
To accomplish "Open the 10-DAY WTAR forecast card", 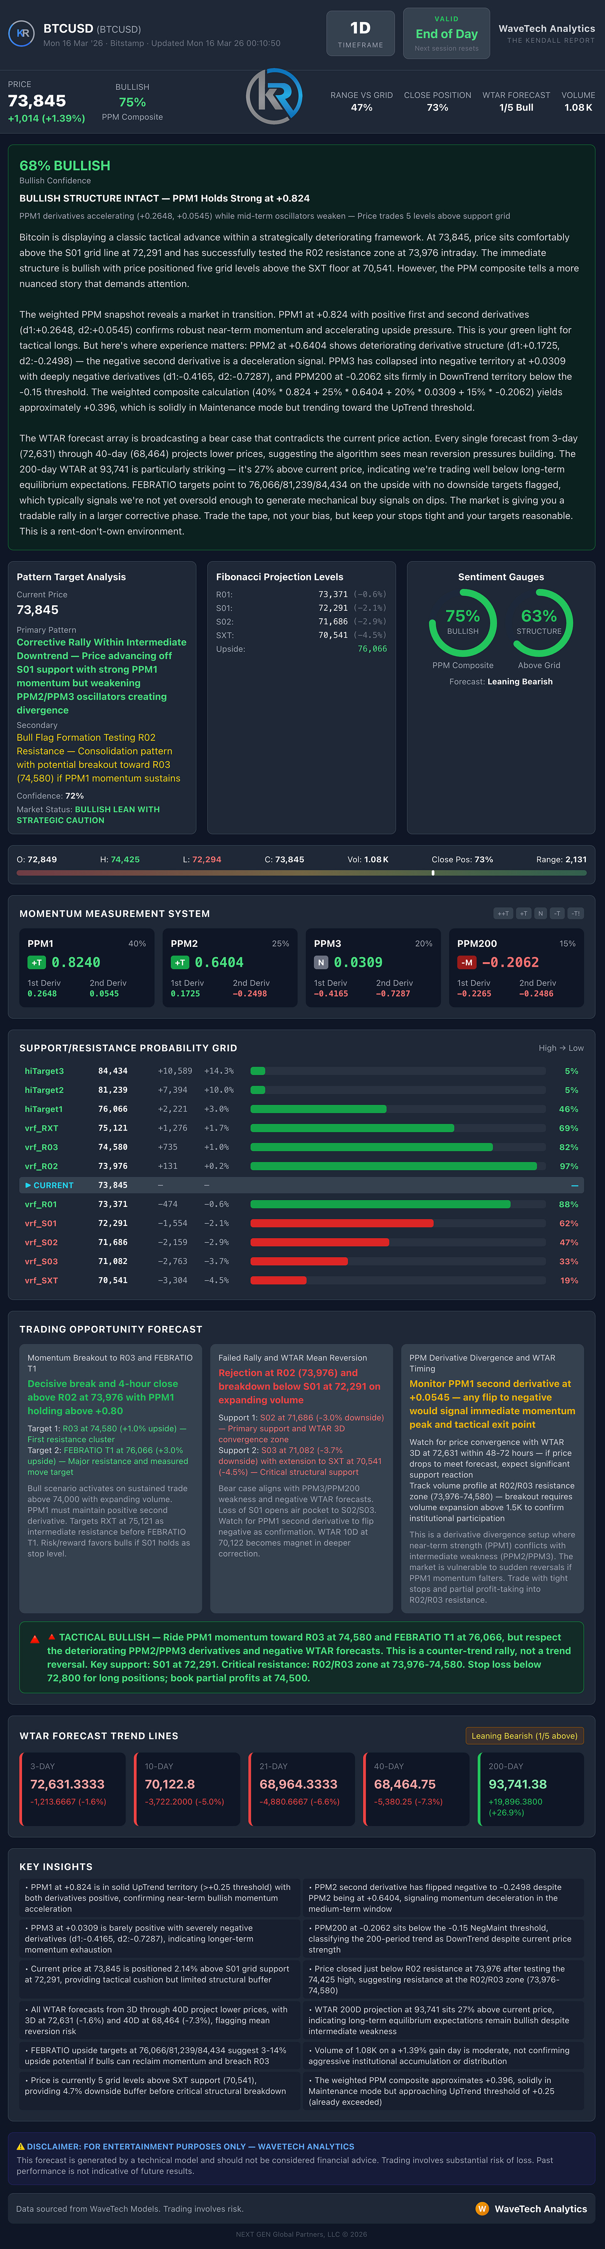I will pos(187,1789).
